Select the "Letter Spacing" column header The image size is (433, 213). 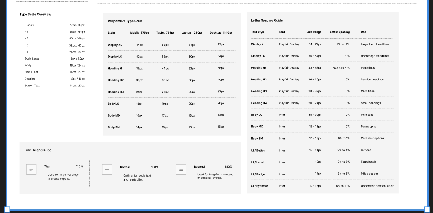[x=340, y=32]
